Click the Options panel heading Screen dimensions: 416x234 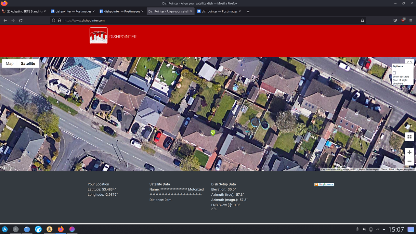click(x=398, y=66)
